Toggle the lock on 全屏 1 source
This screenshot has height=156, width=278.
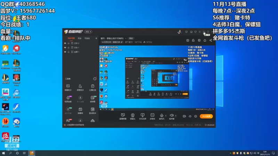click(x=68, y=52)
